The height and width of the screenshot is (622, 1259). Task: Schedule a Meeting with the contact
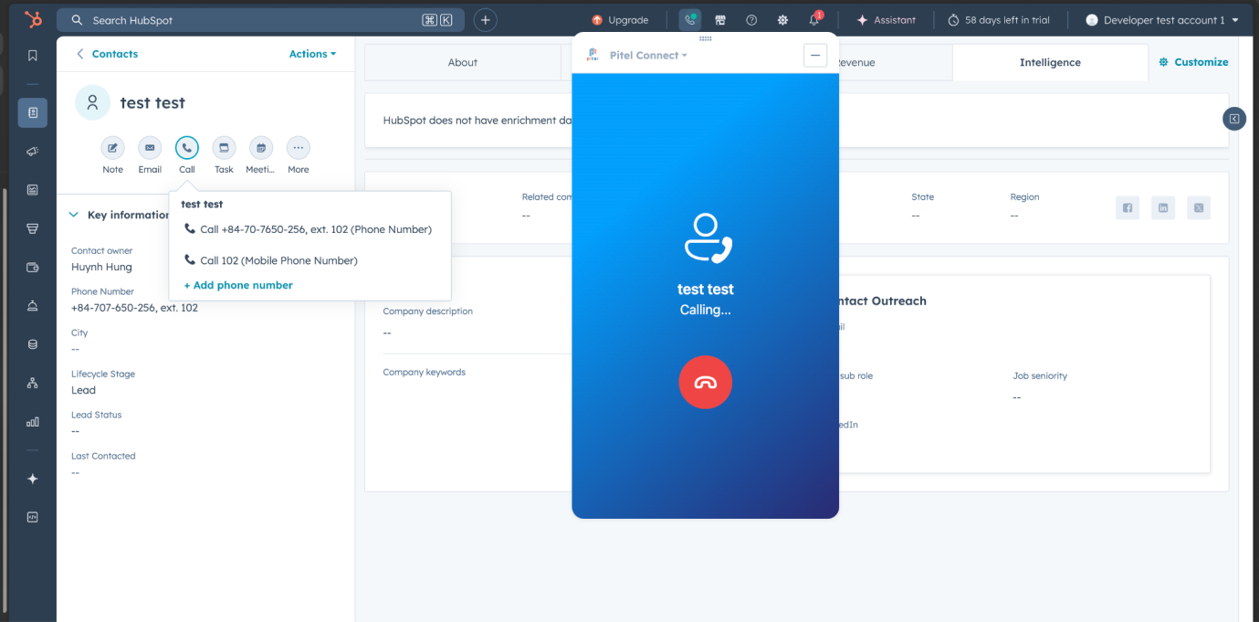pos(261,148)
